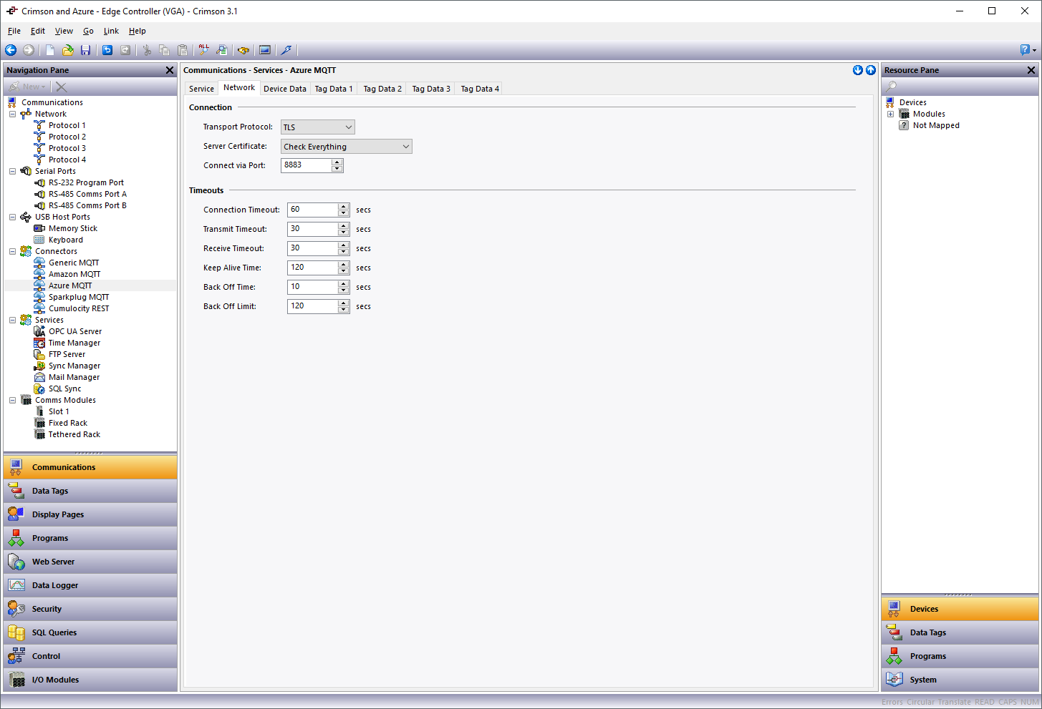Open the Go menu
Image resolution: width=1042 pixels, height=709 pixels.
(88, 31)
